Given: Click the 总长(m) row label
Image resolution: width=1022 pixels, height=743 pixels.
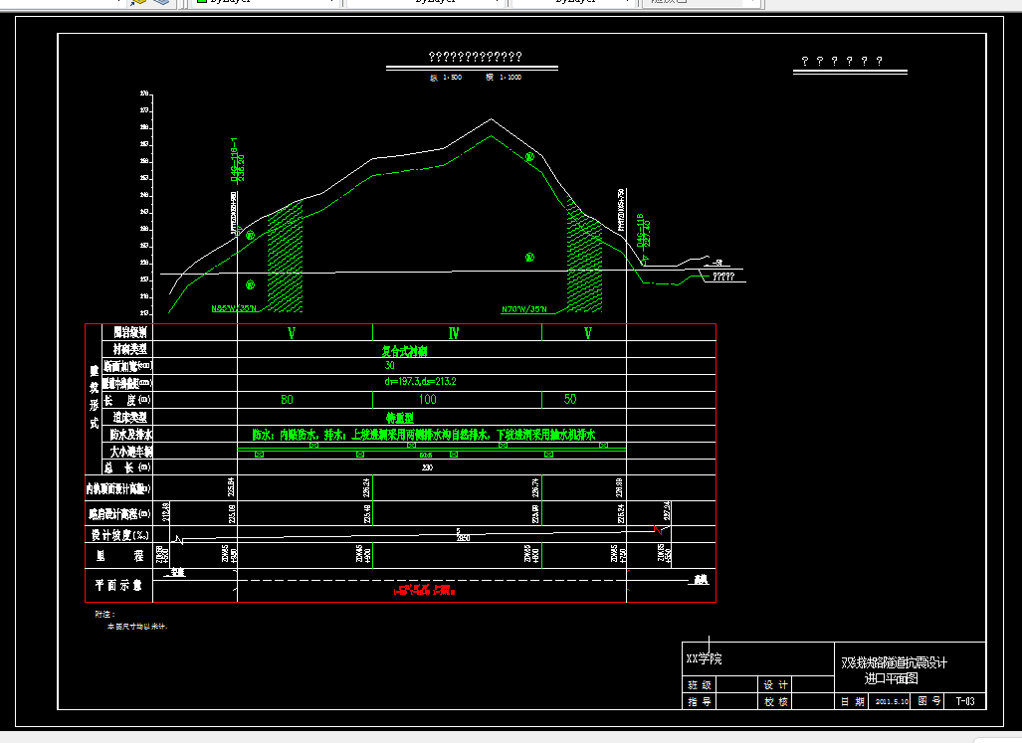Looking at the screenshot, I should point(127,467).
